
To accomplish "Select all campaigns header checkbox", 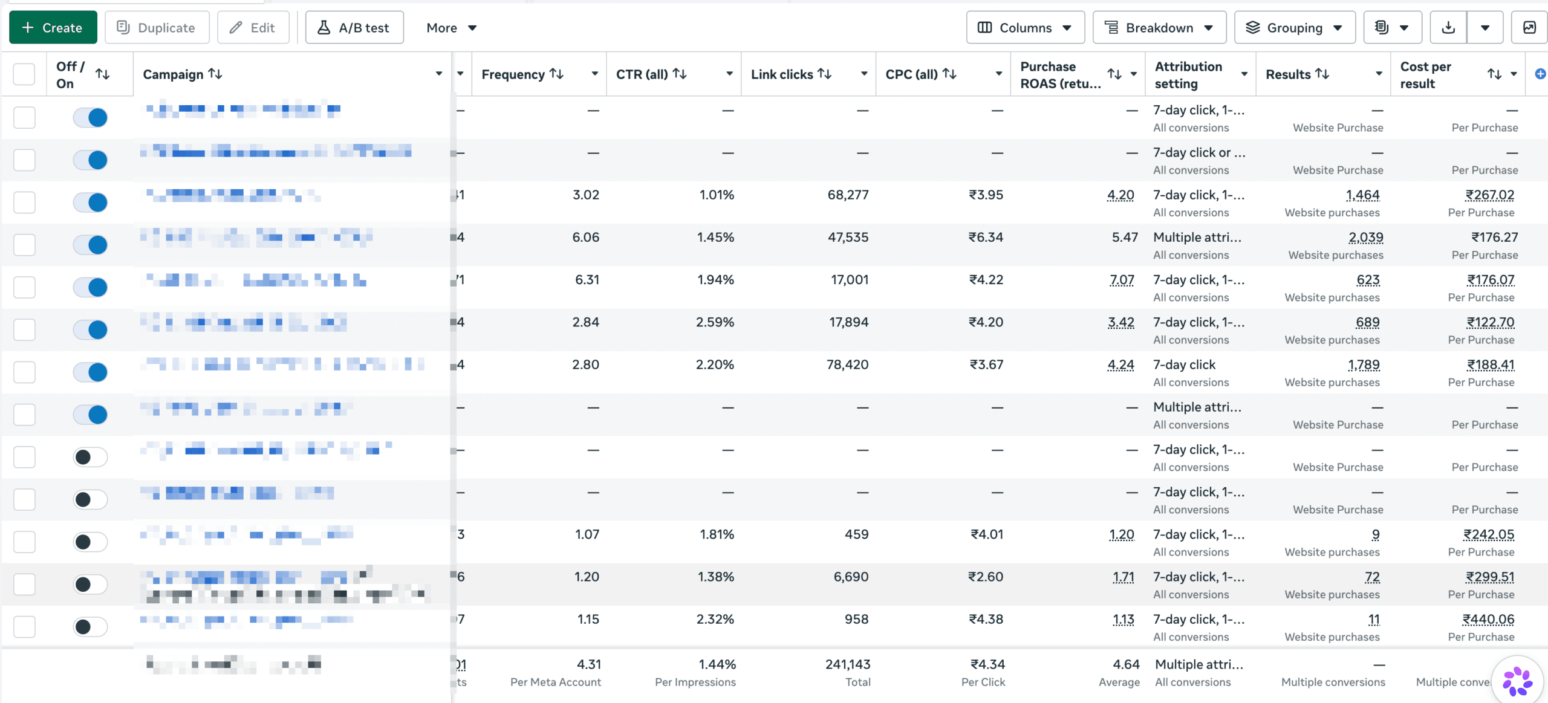I will [x=24, y=74].
